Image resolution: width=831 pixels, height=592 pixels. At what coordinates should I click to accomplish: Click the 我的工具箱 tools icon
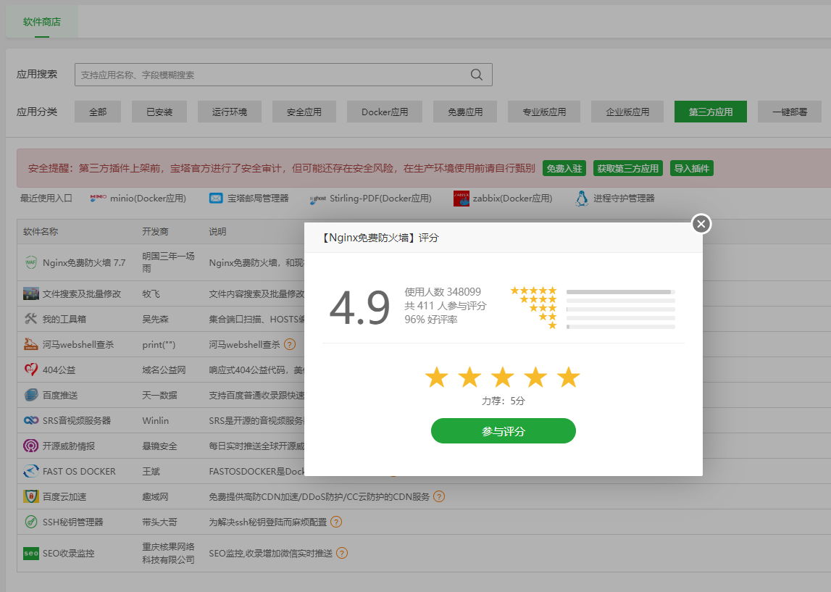pos(30,319)
